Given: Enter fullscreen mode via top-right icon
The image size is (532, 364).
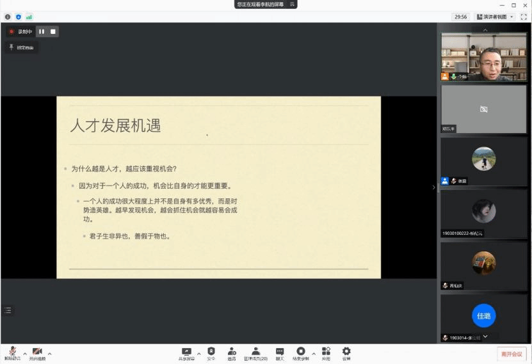Looking at the screenshot, I should (x=524, y=17).
